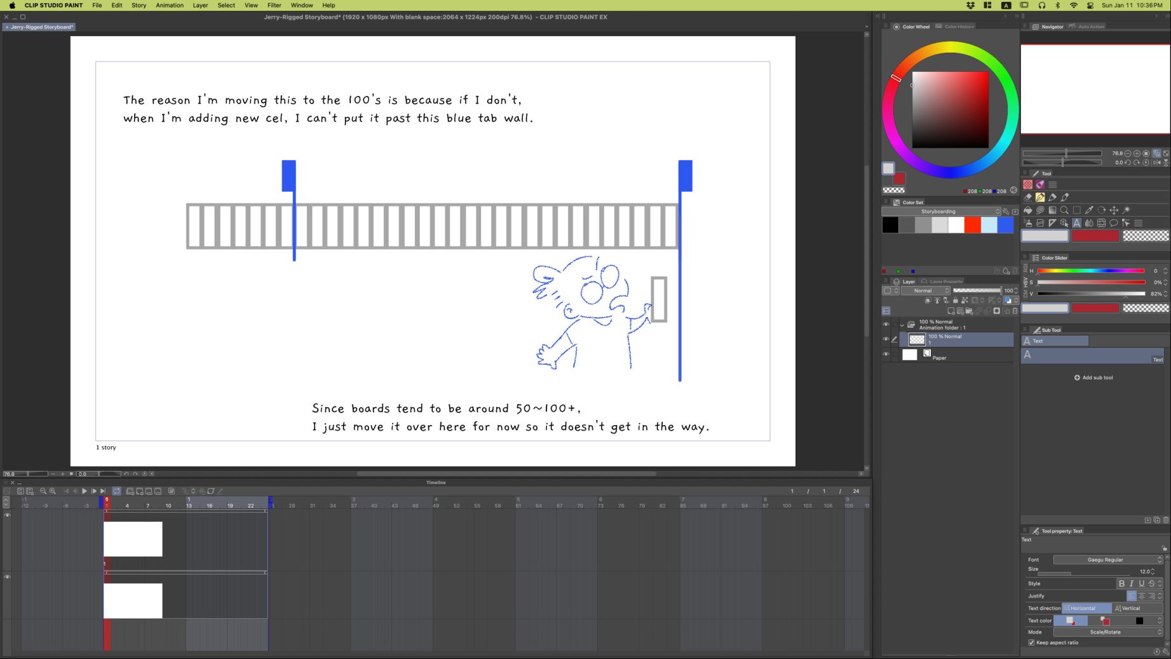Choose the Balloon tool icon

(x=1113, y=223)
